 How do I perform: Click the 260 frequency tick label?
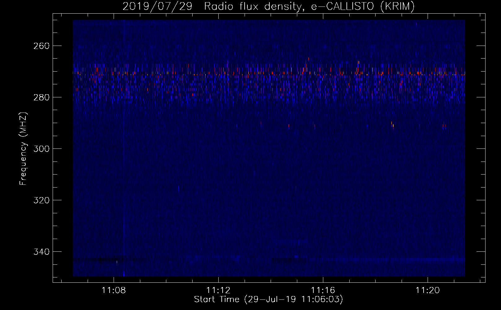[41, 46]
